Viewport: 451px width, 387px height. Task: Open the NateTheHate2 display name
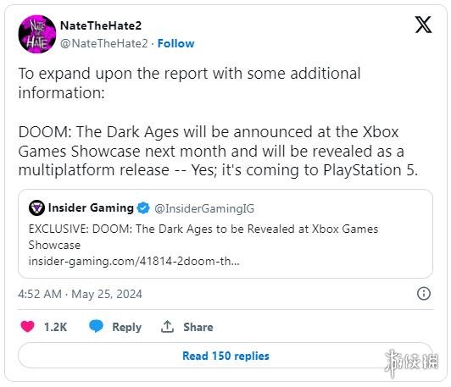(101, 25)
